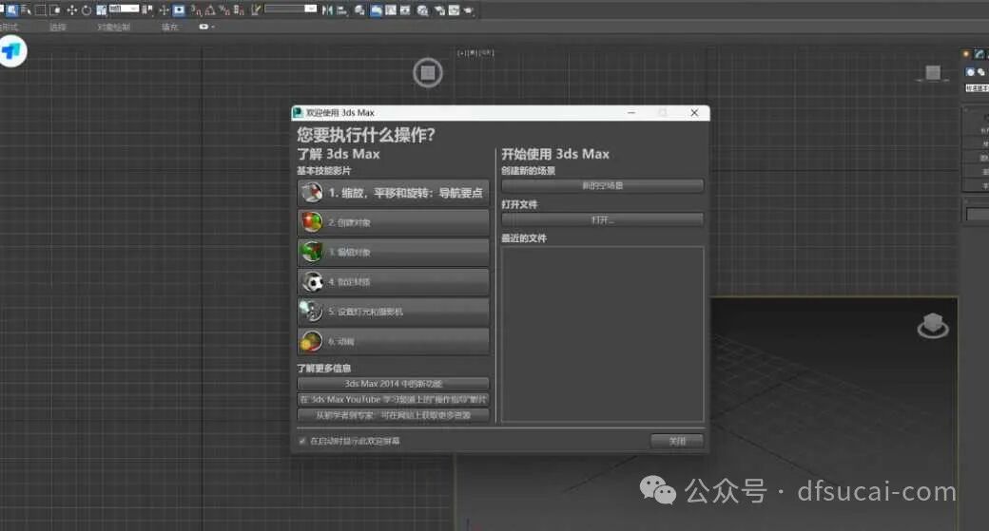
Task: Toggle Window/Crossing selection mode
Action: pos(55,10)
